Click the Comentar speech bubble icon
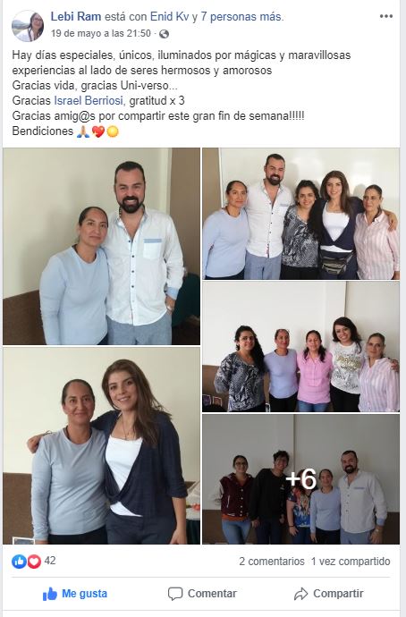The image size is (406, 617). click(x=175, y=594)
